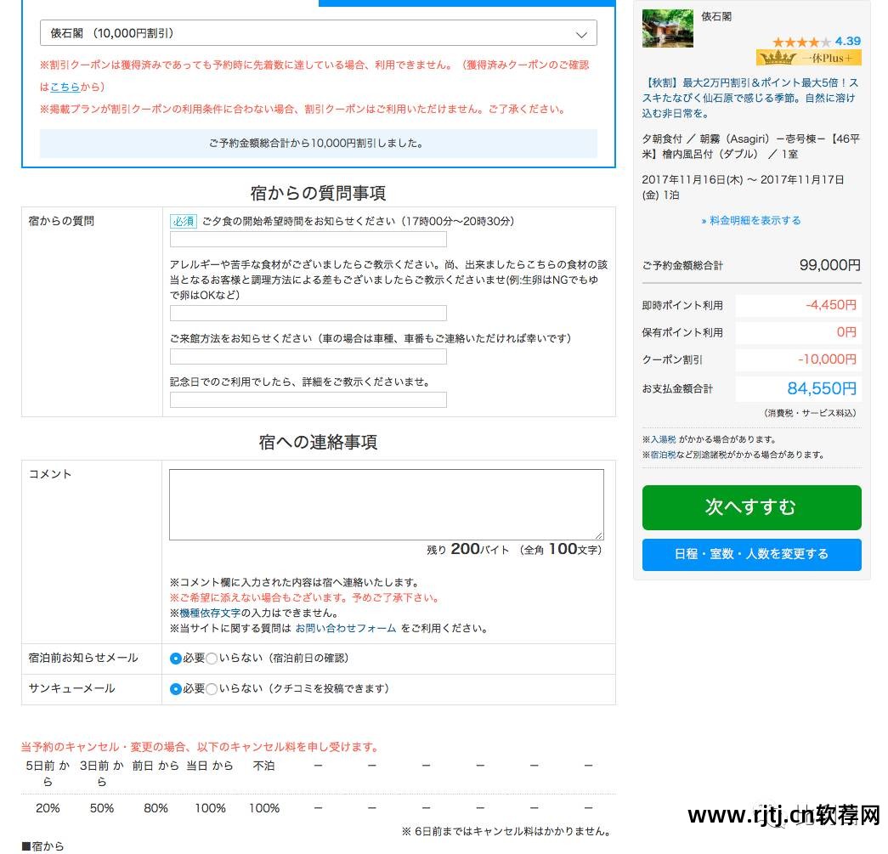Viewport: 888px width, 854px height.
Task: Click the 宿への連絡事項 heading
Action: pyautogui.click(x=319, y=442)
